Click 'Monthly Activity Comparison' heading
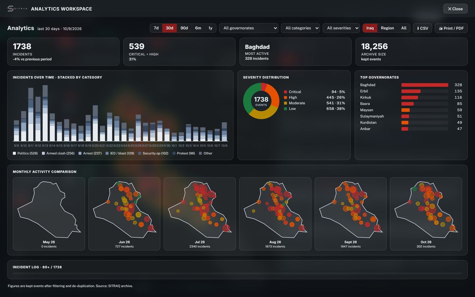Screen dimensions: 475x297 coord(44,172)
